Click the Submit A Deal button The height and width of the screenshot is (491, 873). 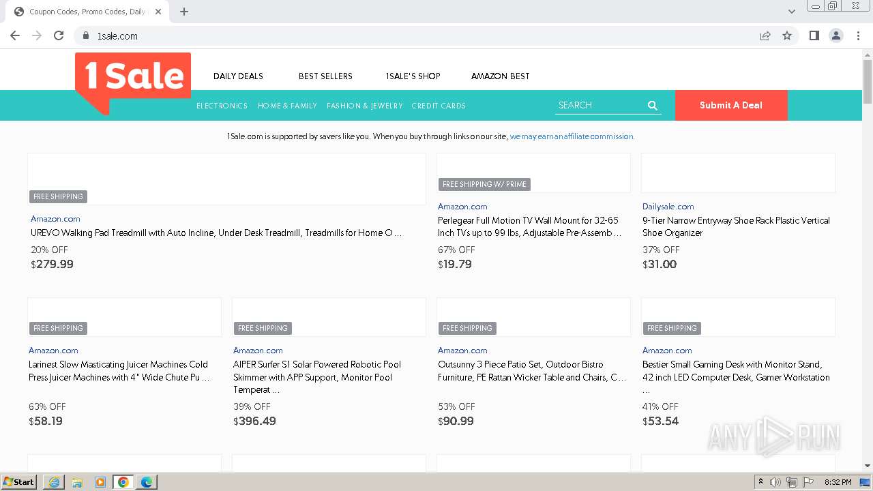tap(731, 105)
